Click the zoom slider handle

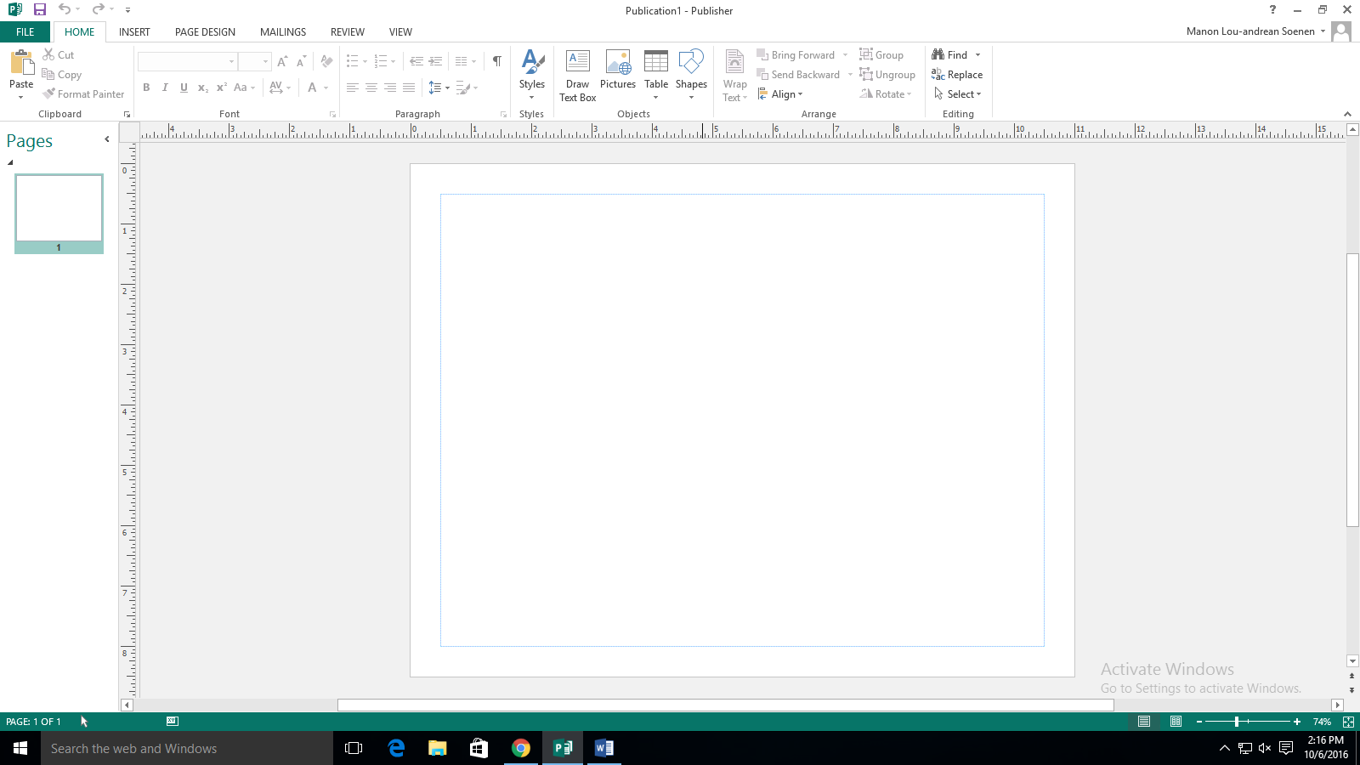[x=1237, y=722]
